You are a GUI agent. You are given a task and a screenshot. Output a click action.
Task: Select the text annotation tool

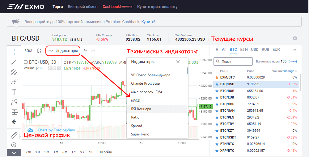tap(14, 92)
